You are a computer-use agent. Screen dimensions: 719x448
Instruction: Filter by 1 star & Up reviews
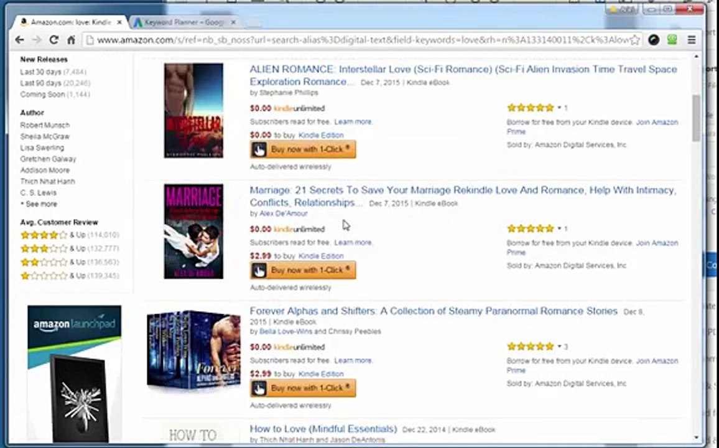[x=70, y=276]
